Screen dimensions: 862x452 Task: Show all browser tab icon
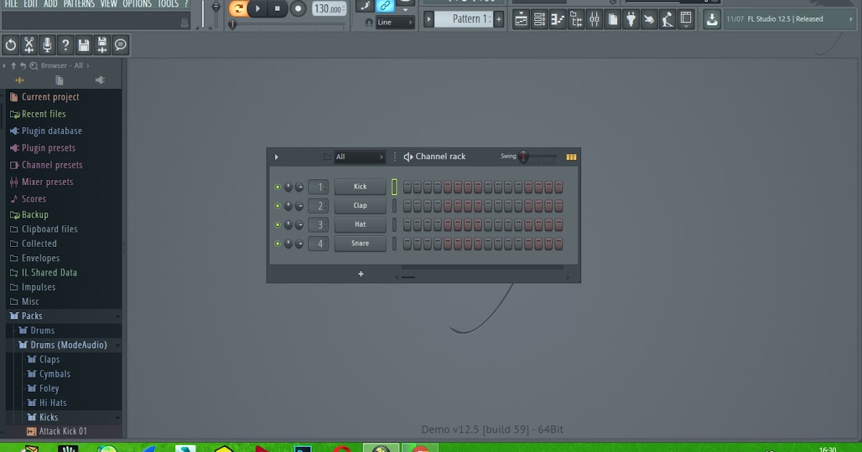pos(19,80)
